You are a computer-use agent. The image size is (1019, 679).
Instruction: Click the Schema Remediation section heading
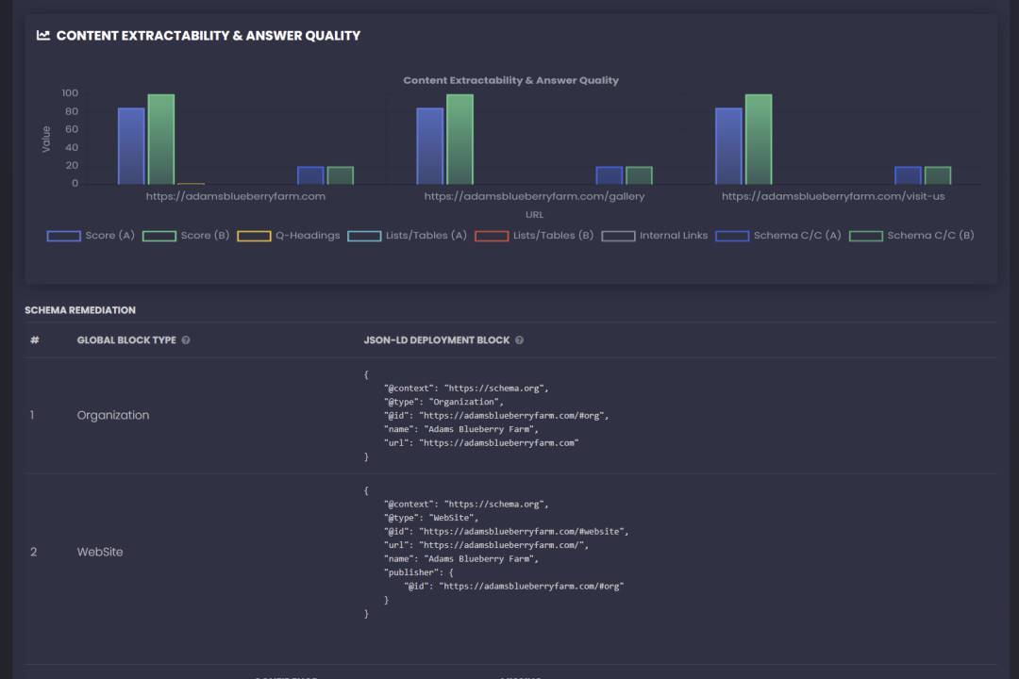pos(80,310)
